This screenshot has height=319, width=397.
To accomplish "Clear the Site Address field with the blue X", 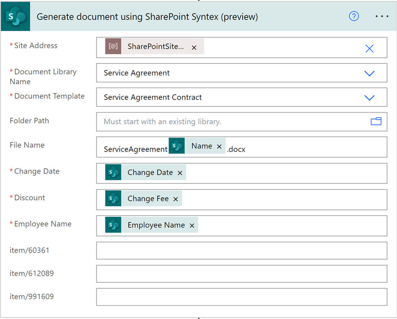I will [369, 49].
